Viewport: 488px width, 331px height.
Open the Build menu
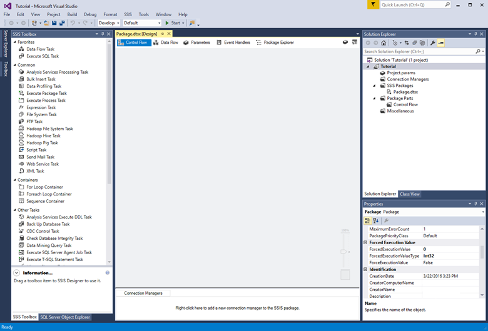(72, 14)
